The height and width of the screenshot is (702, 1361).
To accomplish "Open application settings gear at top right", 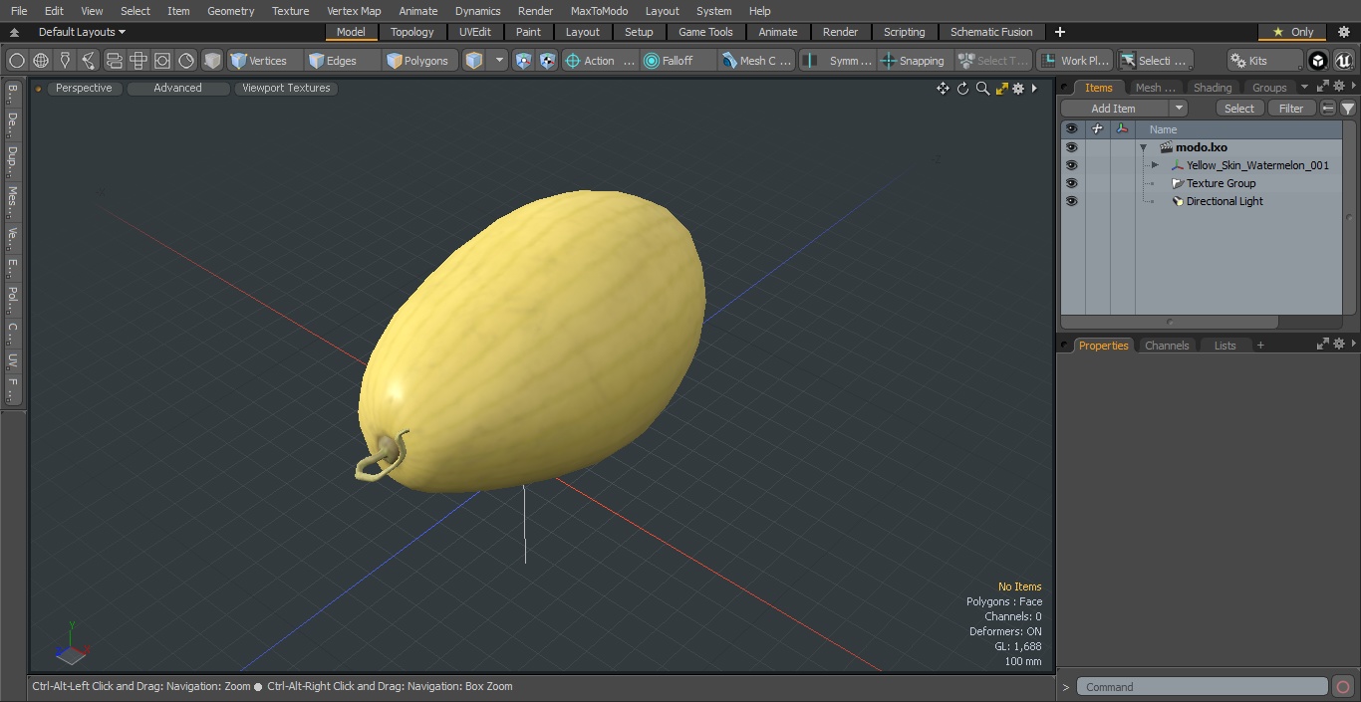I will (x=1343, y=32).
